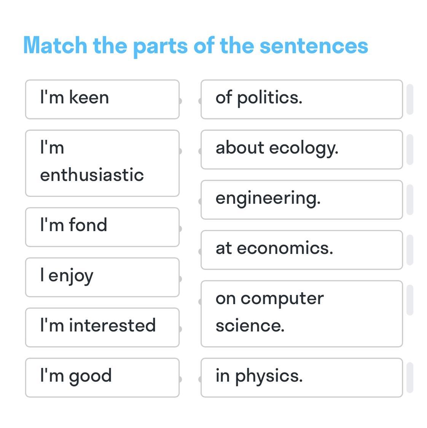
Task: Choose the "engineering." answer card
Action: [302, 200]
